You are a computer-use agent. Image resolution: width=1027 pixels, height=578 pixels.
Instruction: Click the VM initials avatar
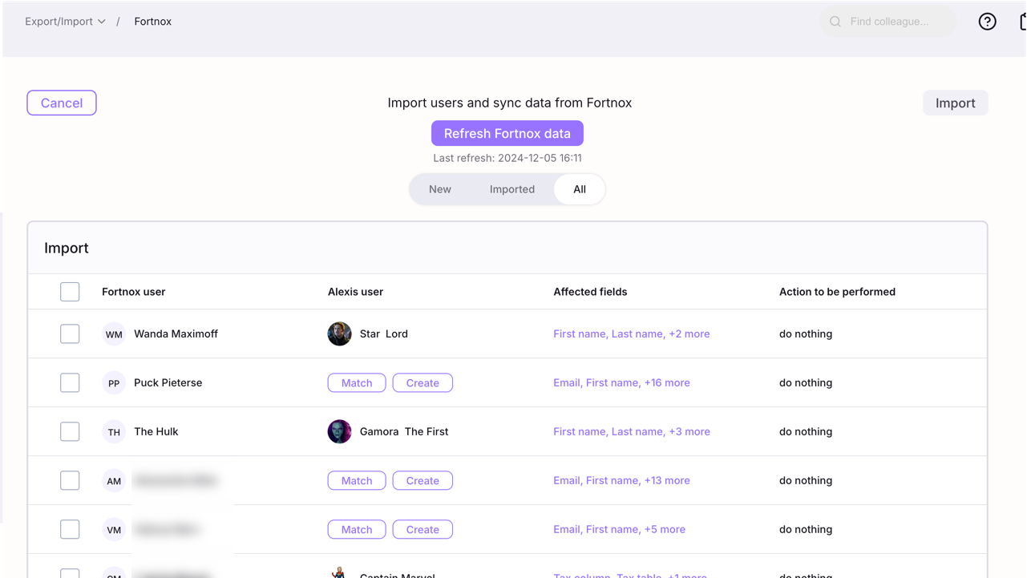point(114,530)
